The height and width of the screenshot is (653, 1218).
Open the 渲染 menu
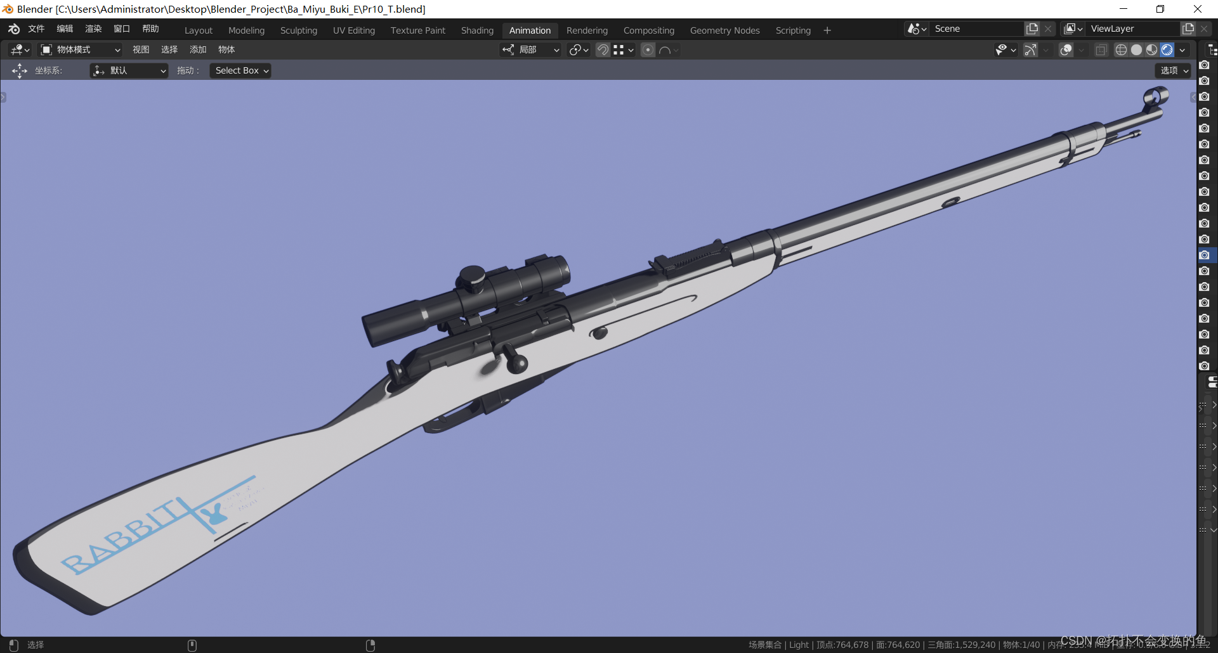(93, 29)
